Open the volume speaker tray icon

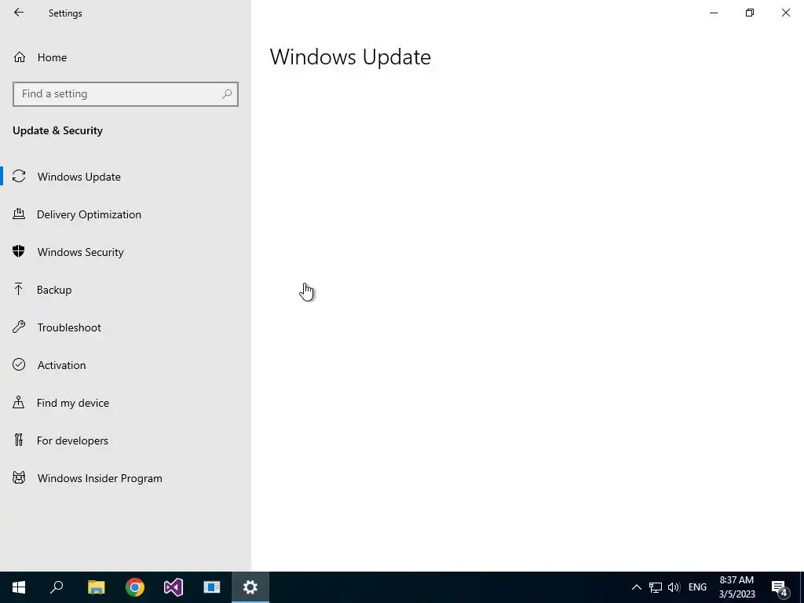tap(674, 587)
